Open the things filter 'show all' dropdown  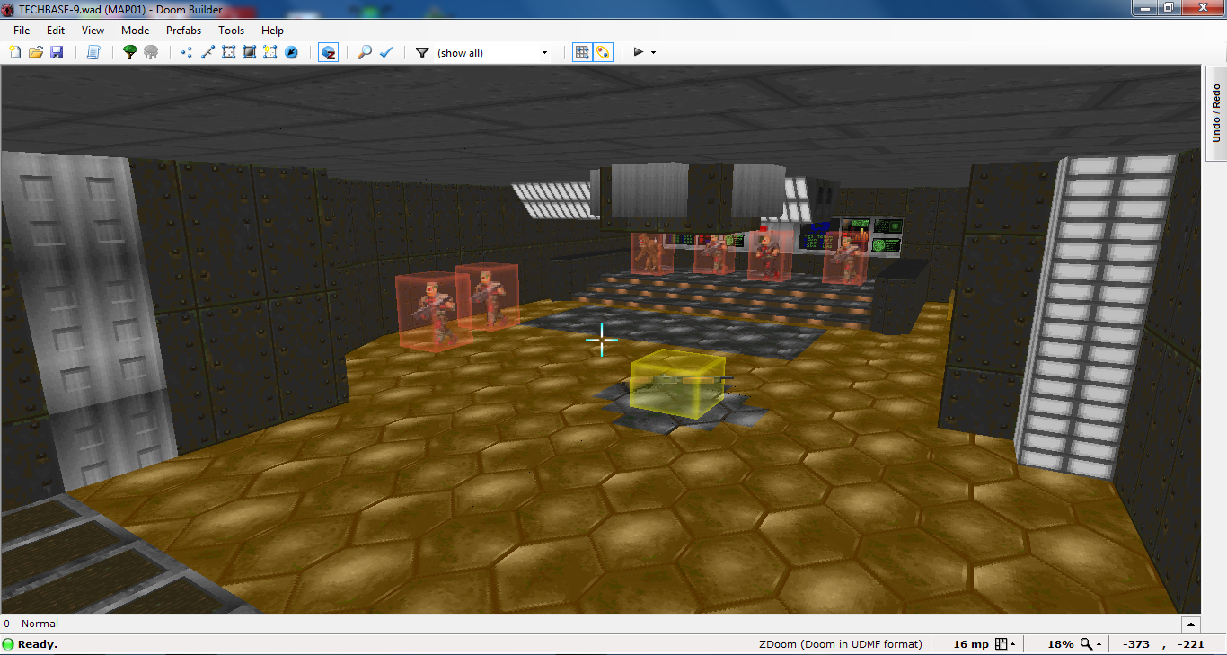point(492,53)
